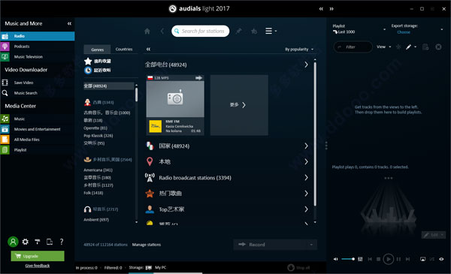451x274 pixels.
Task: Open the hamburger list view menu
Action: coord(271,31)
